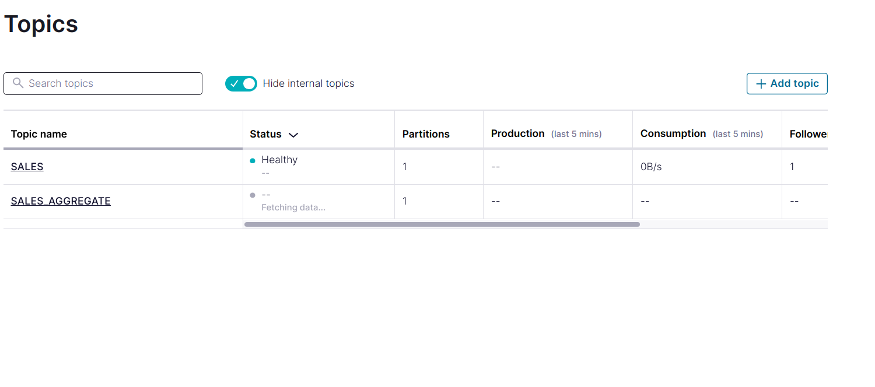Click the magnifier icon in search box
The image size is (875, 387).
tap(18, 83)
